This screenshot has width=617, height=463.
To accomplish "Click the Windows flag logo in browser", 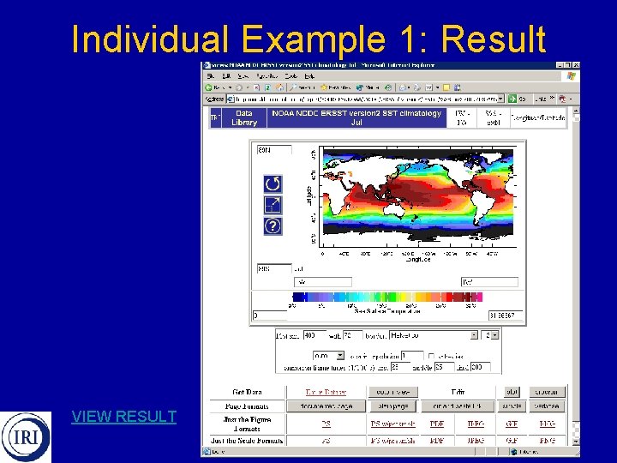I will coord(571,76).
